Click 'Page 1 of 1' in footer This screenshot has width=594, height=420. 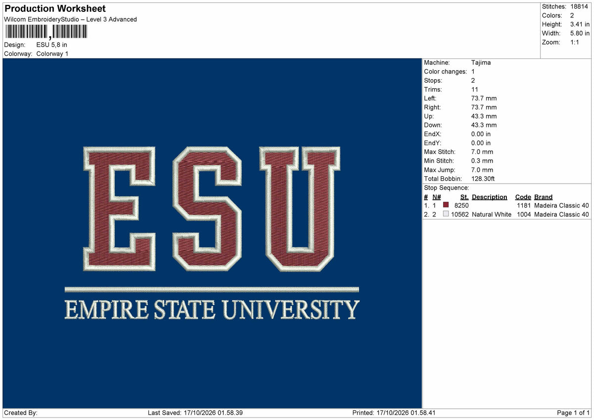(x=573, y=413)
